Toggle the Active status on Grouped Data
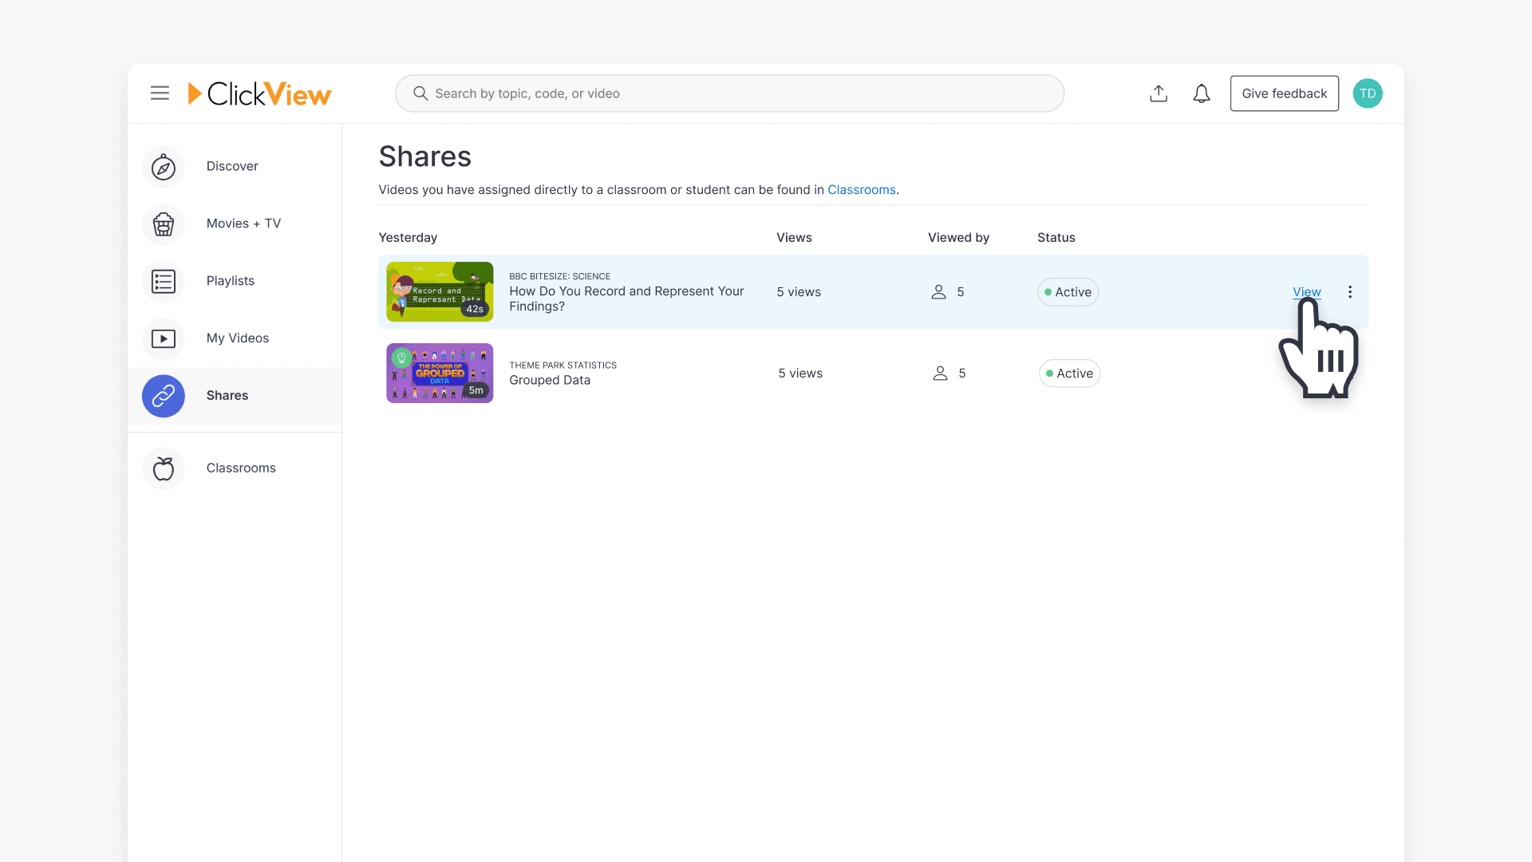Screen dimensions: 1532x862 [x=1069, y=373]
